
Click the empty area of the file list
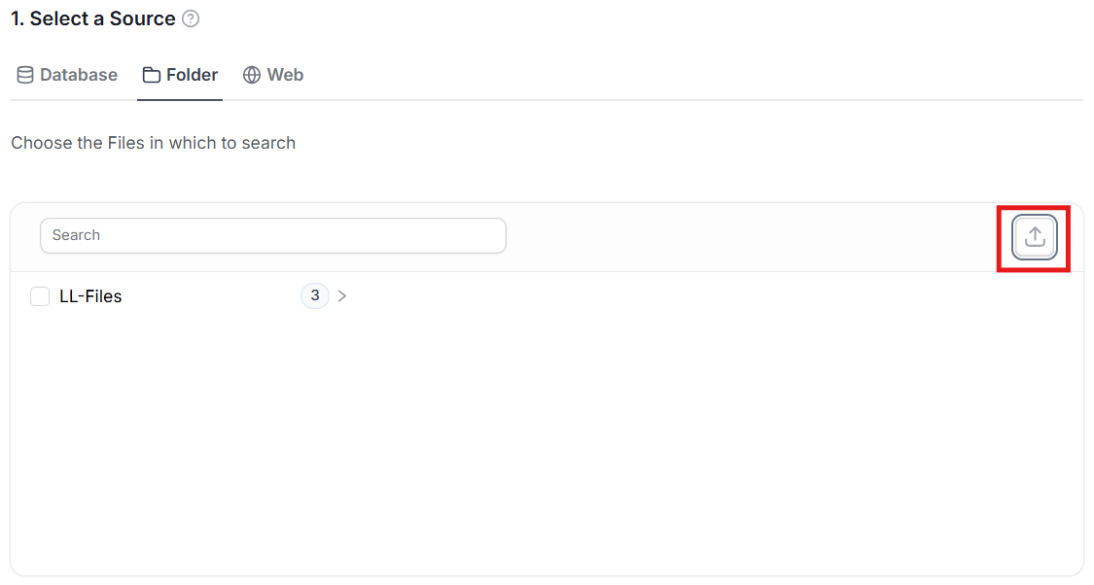pyautogui.click(x=545, y=437)
